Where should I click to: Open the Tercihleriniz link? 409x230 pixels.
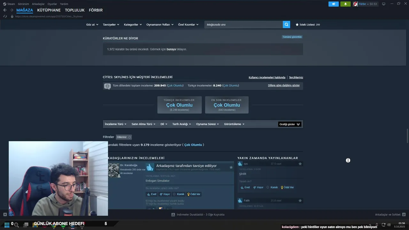tap(296, 77)
